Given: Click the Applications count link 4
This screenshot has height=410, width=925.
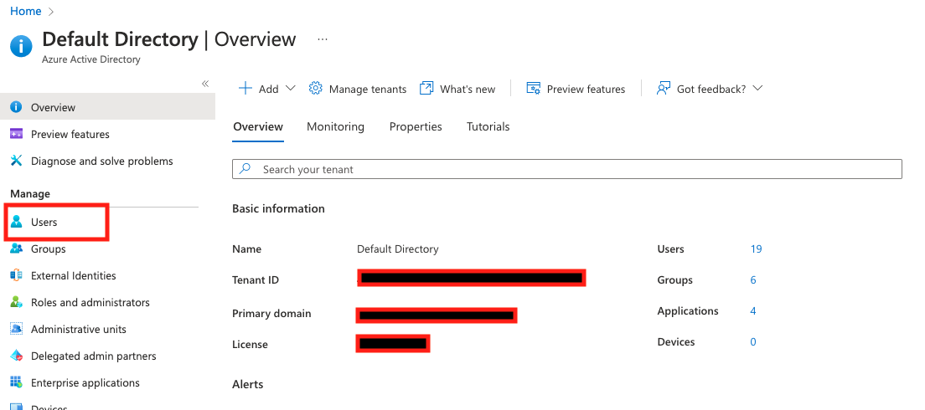Looking at the screenshot, I should [753, 310].
